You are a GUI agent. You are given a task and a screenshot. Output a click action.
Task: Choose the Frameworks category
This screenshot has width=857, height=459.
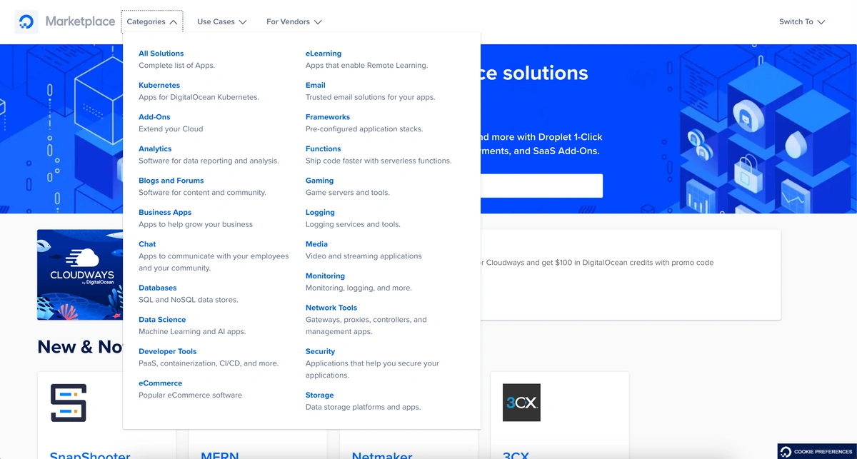(328, 117)
